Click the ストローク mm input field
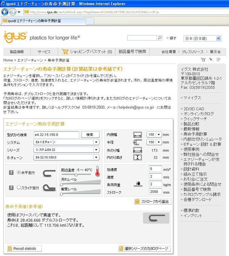This screenshot has height=256, width=229. 155,192
